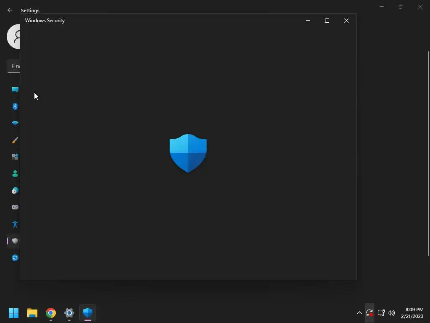Image resolution: width=430 pixels, height=323 pixels.
Task: Show hidden icons in system tray
Action: [x=359, y=313]
